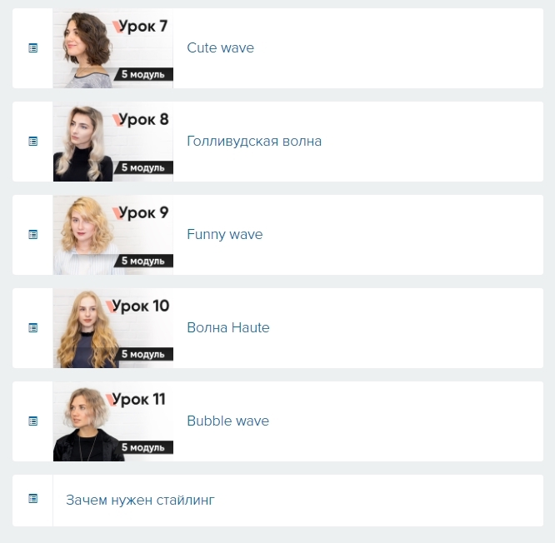The height and width of the screenshot is (543, 555).
Task: Click the 5 модуль badge on Урок 7
Action: (x=143, y=74)
